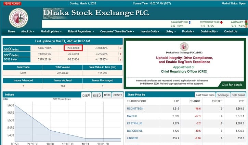Click red down-arrow icon in DSES Index row
The width and height of the screenshot is (248, 145).
[x=120, y=54]
